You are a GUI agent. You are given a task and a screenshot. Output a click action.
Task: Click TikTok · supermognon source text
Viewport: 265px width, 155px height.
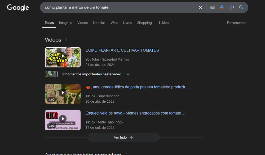point(102,96)
